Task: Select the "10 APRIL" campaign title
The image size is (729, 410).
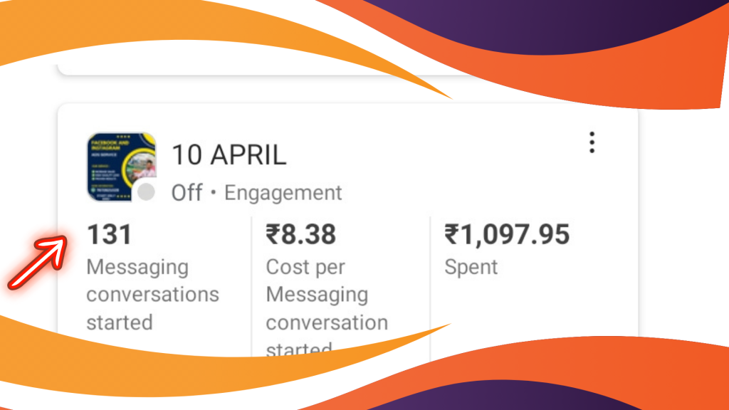Action: pos(229,154)
